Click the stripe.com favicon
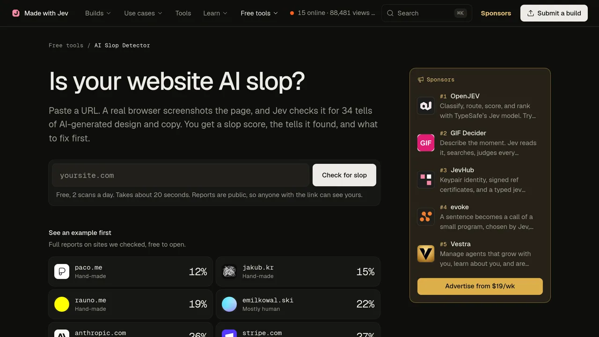 229,333
